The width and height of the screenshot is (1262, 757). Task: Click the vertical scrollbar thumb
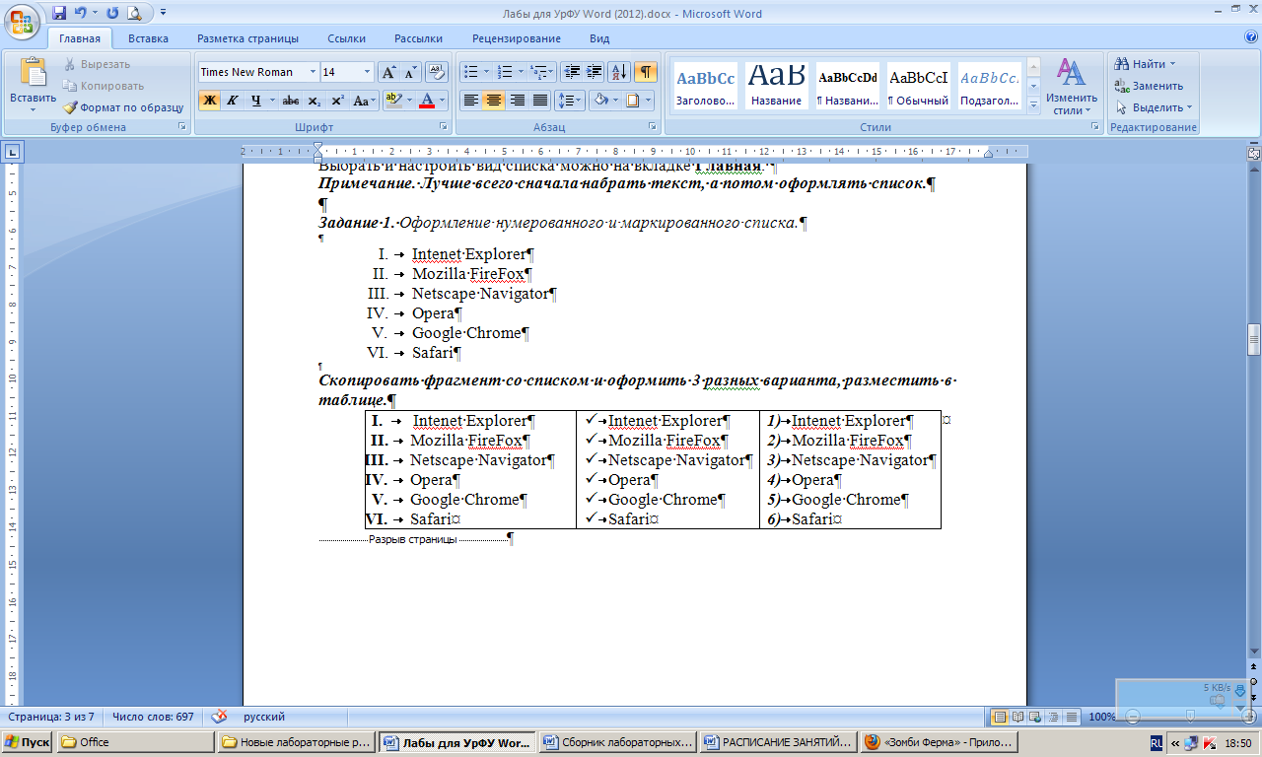pos(1253,339)
